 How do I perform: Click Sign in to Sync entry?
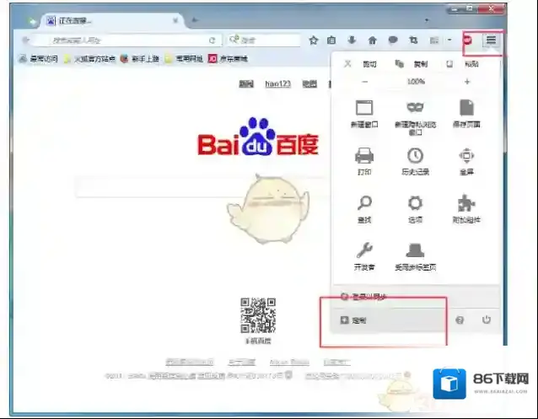415,296
